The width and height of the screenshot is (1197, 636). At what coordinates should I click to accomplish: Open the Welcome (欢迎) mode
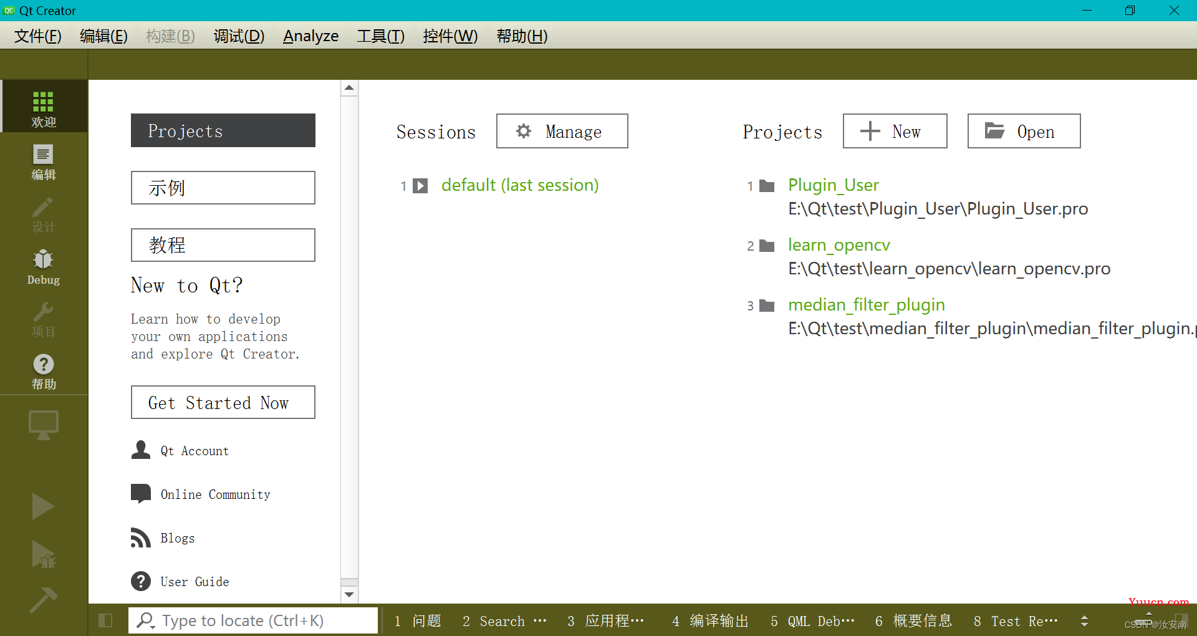coord(44,107)
